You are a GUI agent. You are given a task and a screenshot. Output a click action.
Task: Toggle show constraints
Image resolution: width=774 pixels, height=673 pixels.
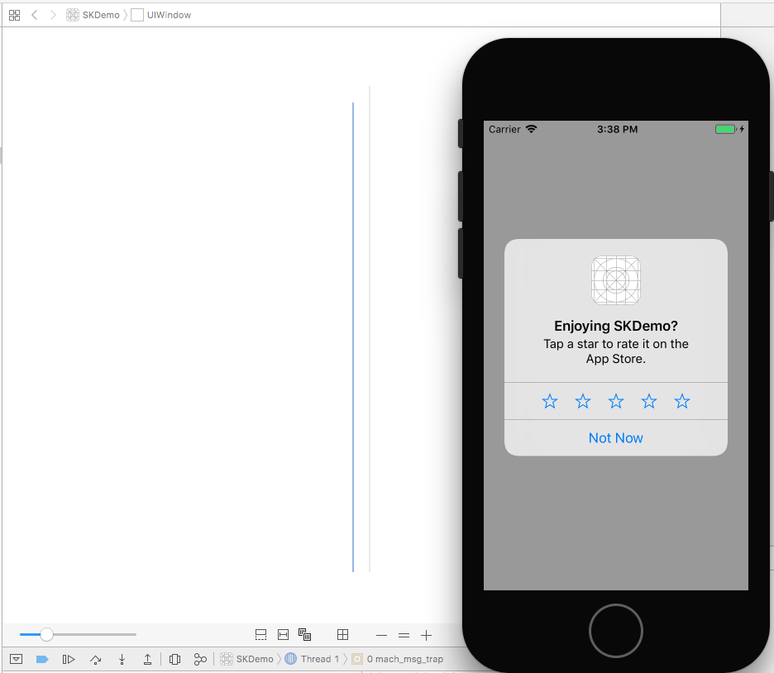click(284, 635)
